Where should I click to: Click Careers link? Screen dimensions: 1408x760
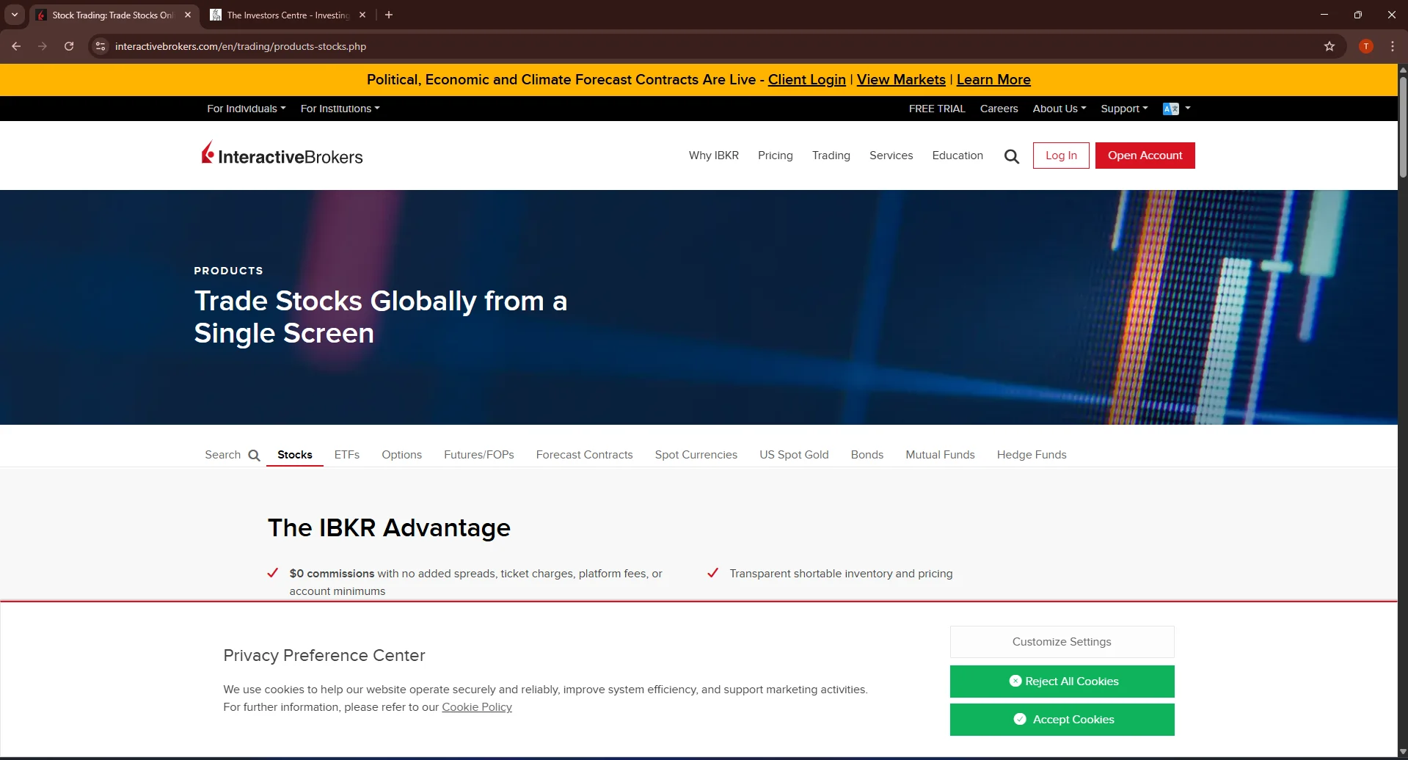[x=999, y=109]
